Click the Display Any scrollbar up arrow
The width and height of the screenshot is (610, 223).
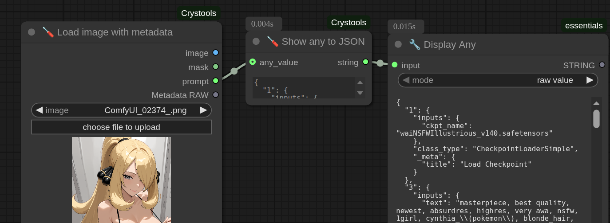[x=597, y=103]
